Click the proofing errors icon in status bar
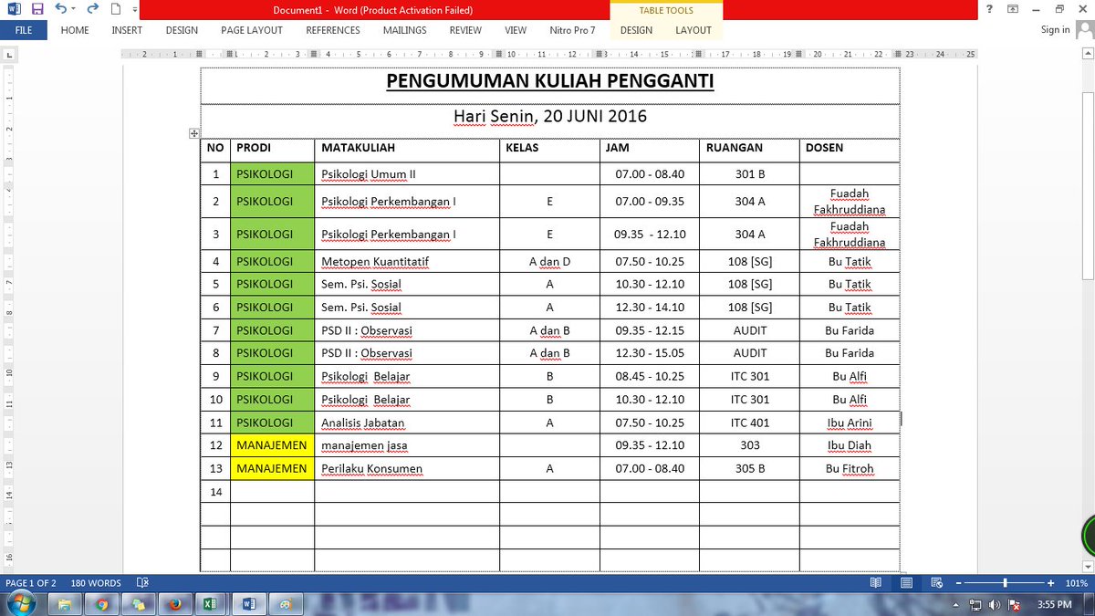Viewport: 1095px width, 616px height. point(141,582)
